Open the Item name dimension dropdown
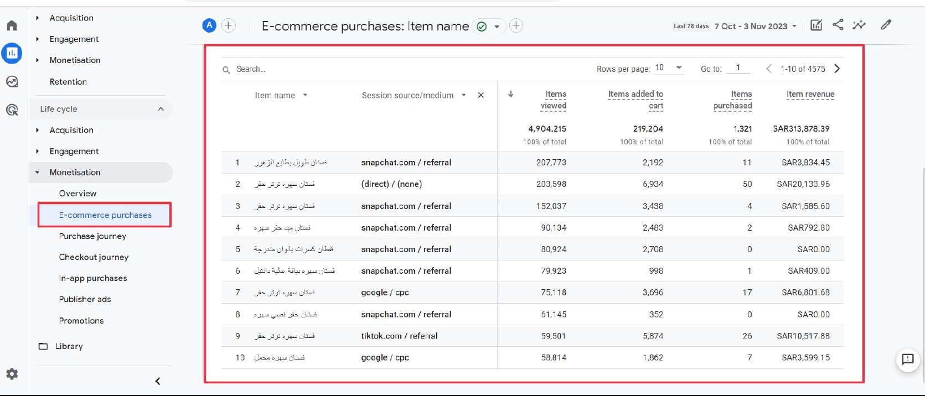 click(305, 95)
